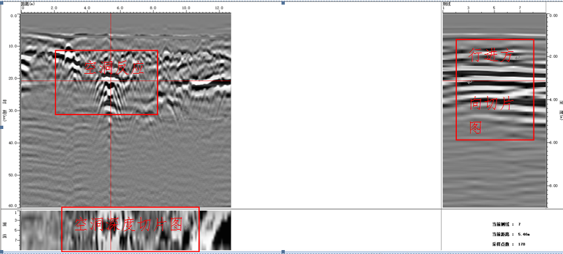Select the 空洞深度切片图 annotation label
Screen dimensions: 563x254
click(129, 225)
